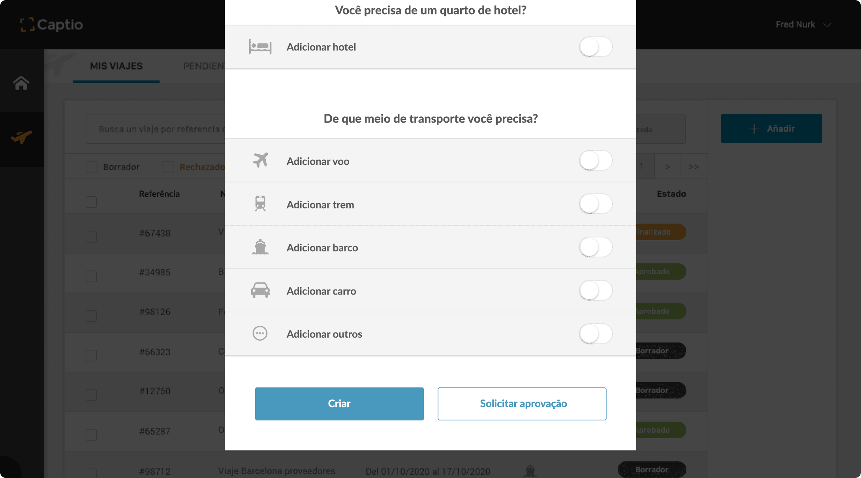Image resolution: width=861 pixels, height=478 pixels.
Task: Enable the Adicionar barco toggle
Action: coord(596,247)
